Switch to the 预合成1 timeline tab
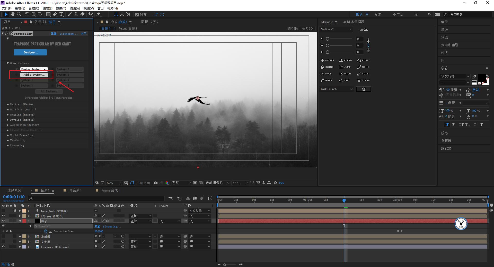 point(75,190)
